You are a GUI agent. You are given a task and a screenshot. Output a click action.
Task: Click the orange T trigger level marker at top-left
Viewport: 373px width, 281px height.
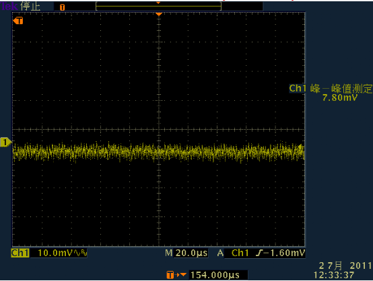click(18, 21)
